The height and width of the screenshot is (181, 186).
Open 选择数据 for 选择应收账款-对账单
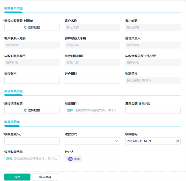click(x=32, y=27)
